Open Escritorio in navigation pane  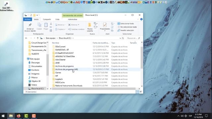pos(35,70)
